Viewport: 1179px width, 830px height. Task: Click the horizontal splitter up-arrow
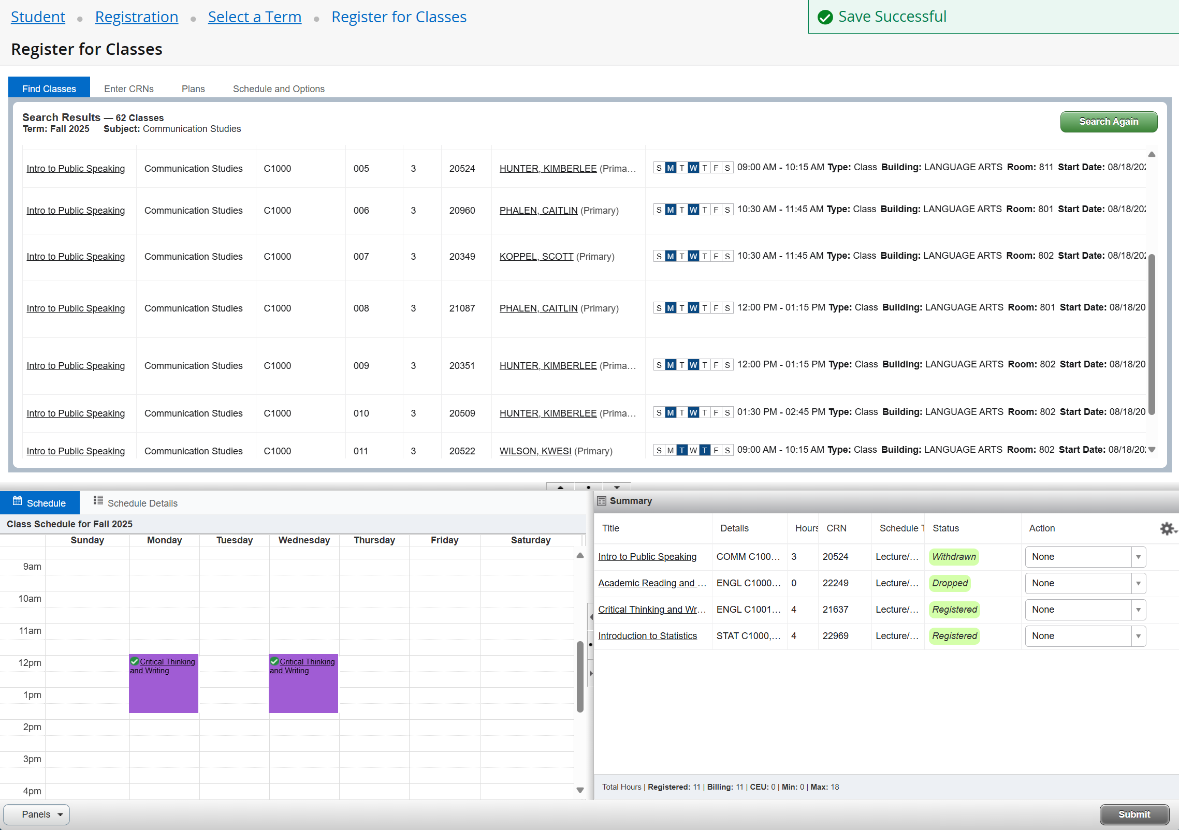(x=560, y=487)
